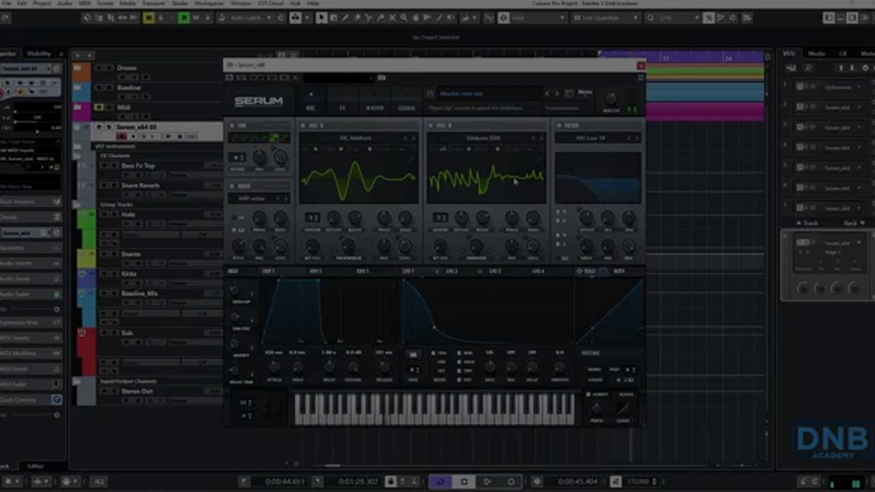Open the Studio menu

pos(180,3)
